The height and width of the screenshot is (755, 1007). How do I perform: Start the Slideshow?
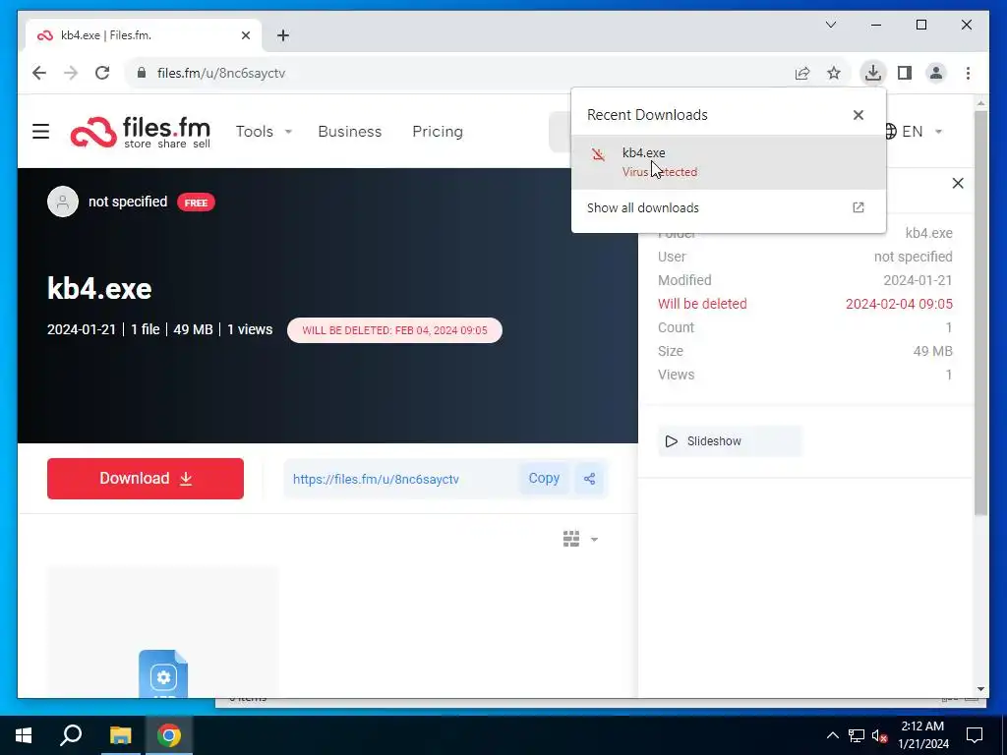pos(730,441)
